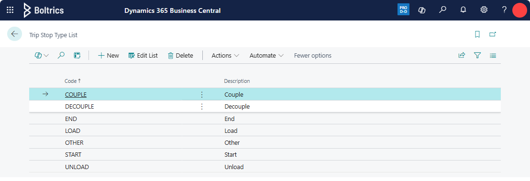The height and width of the screenshot is (181, 530).
Task: Sort by the Code column header
Action: (73, 81)
